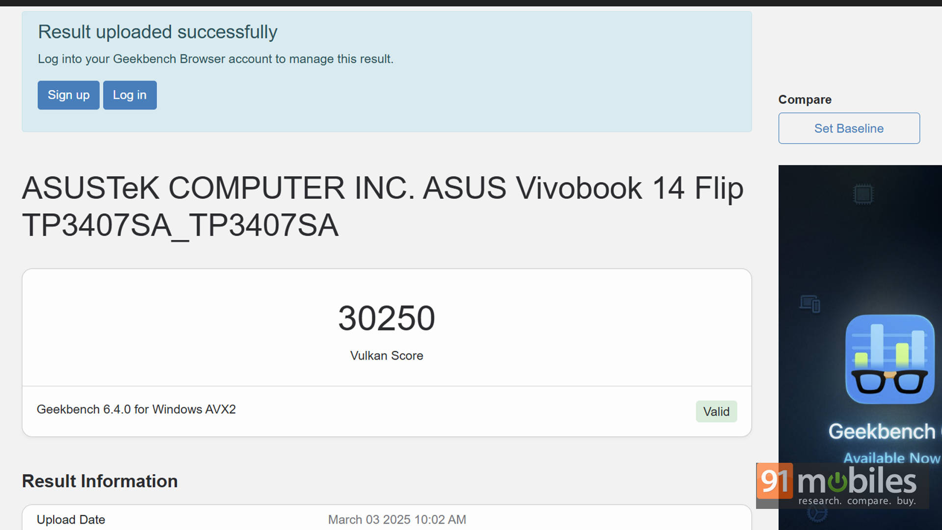This screenshot has height=530, width=942.
Task: Click the Sign up button
Action: 68,95
